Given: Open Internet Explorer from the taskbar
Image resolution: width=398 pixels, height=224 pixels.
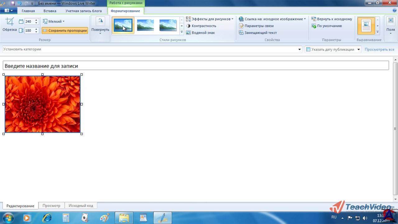Looking at the screenshot, I should [47, 217].
